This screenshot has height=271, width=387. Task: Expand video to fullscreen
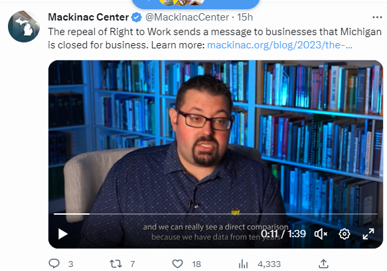point(368,234)
